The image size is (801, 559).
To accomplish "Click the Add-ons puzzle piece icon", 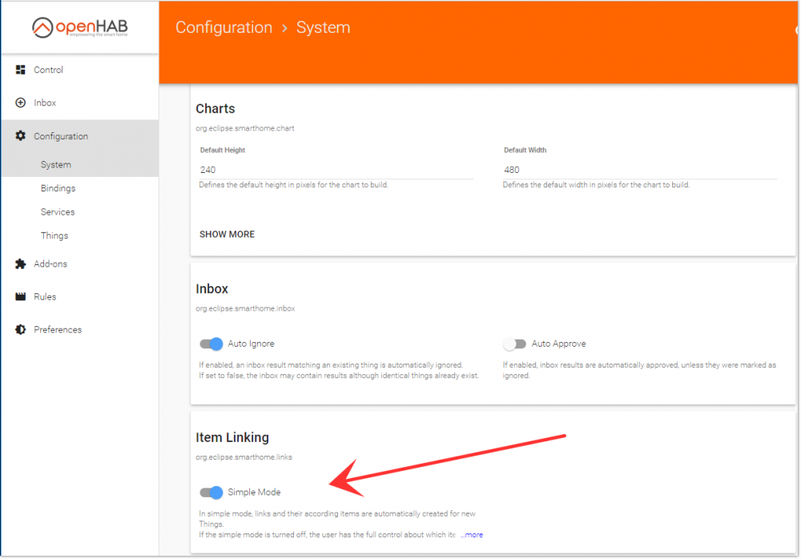I will coord(21,263).
